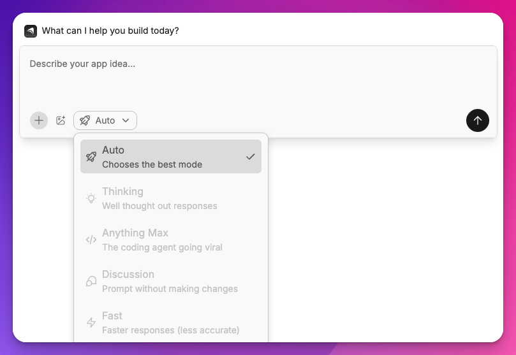This screenshot has width=516, height=355.
Task: Click 'Faster responses (less accurate)' text
Action: [170, 330]
